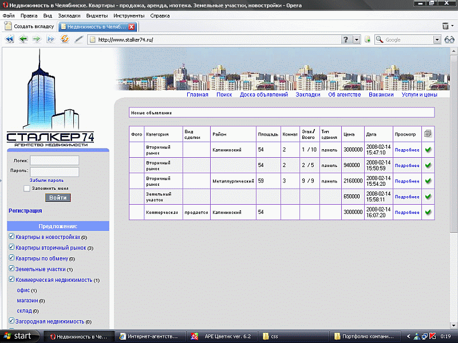Image resolution: width=458 pixels, height=343 pixels.
Task: Click the Fast Forward navigation icon
Action: point(50,39)
